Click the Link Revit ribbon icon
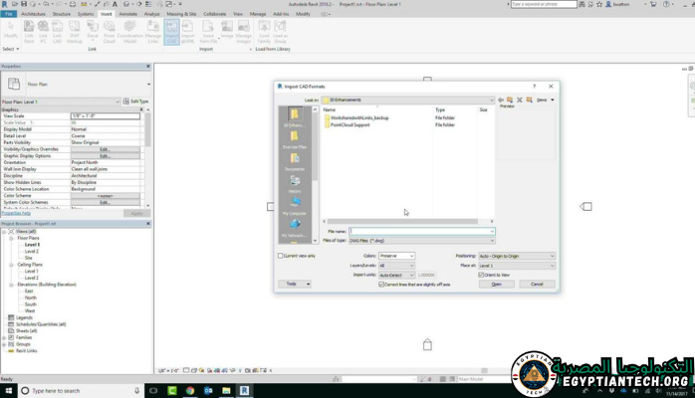Screen dimensions: 695x398 pos(29,32)
